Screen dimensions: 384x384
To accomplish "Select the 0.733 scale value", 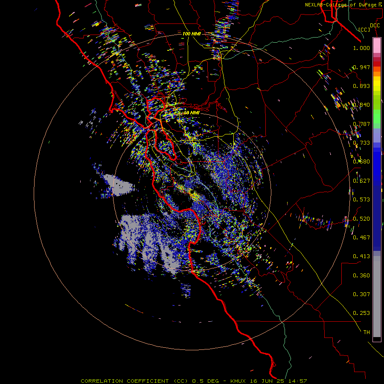I will (x=361, y=143).
